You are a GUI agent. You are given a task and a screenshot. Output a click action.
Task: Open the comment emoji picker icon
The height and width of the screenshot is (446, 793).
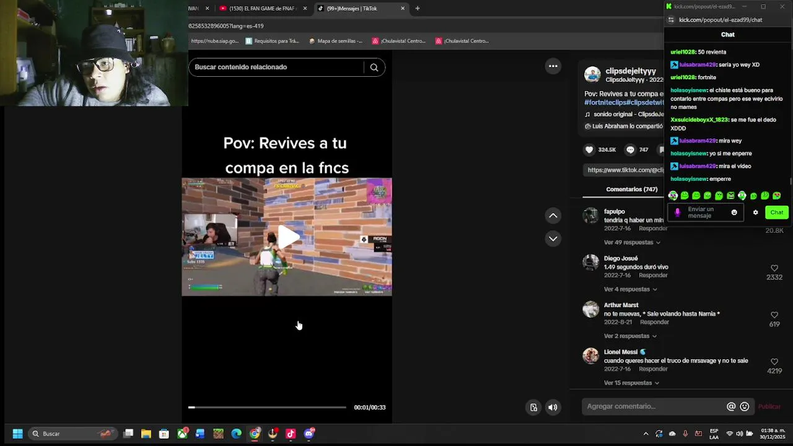coord(745,406)
